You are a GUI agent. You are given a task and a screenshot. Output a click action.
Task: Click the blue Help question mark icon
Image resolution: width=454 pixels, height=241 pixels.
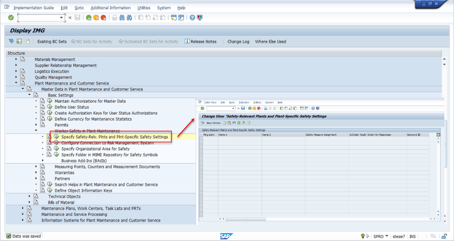tap(192, 18)
